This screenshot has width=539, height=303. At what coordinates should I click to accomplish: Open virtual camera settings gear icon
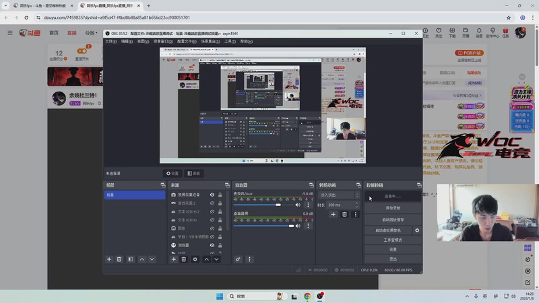pyautogui.click(x=417, y=230)
